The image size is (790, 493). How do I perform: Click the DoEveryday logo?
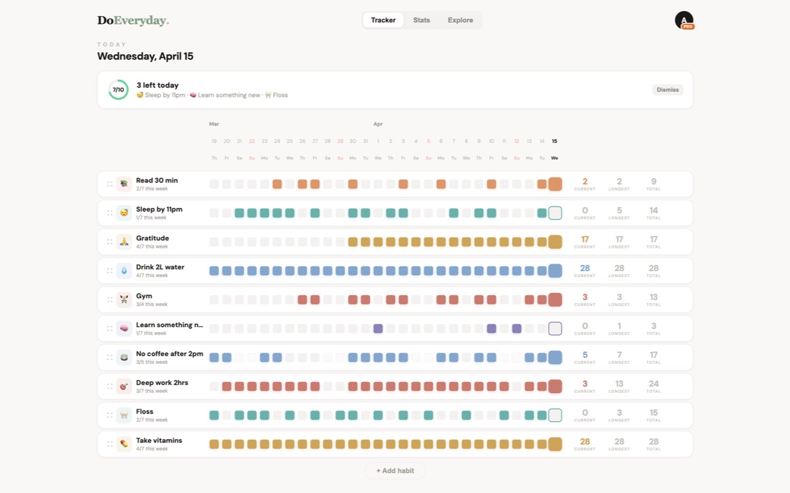click(133, 20)
